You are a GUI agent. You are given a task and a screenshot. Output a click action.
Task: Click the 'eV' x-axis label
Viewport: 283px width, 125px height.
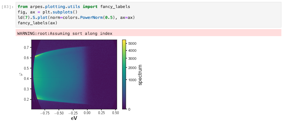pos(74,118)
